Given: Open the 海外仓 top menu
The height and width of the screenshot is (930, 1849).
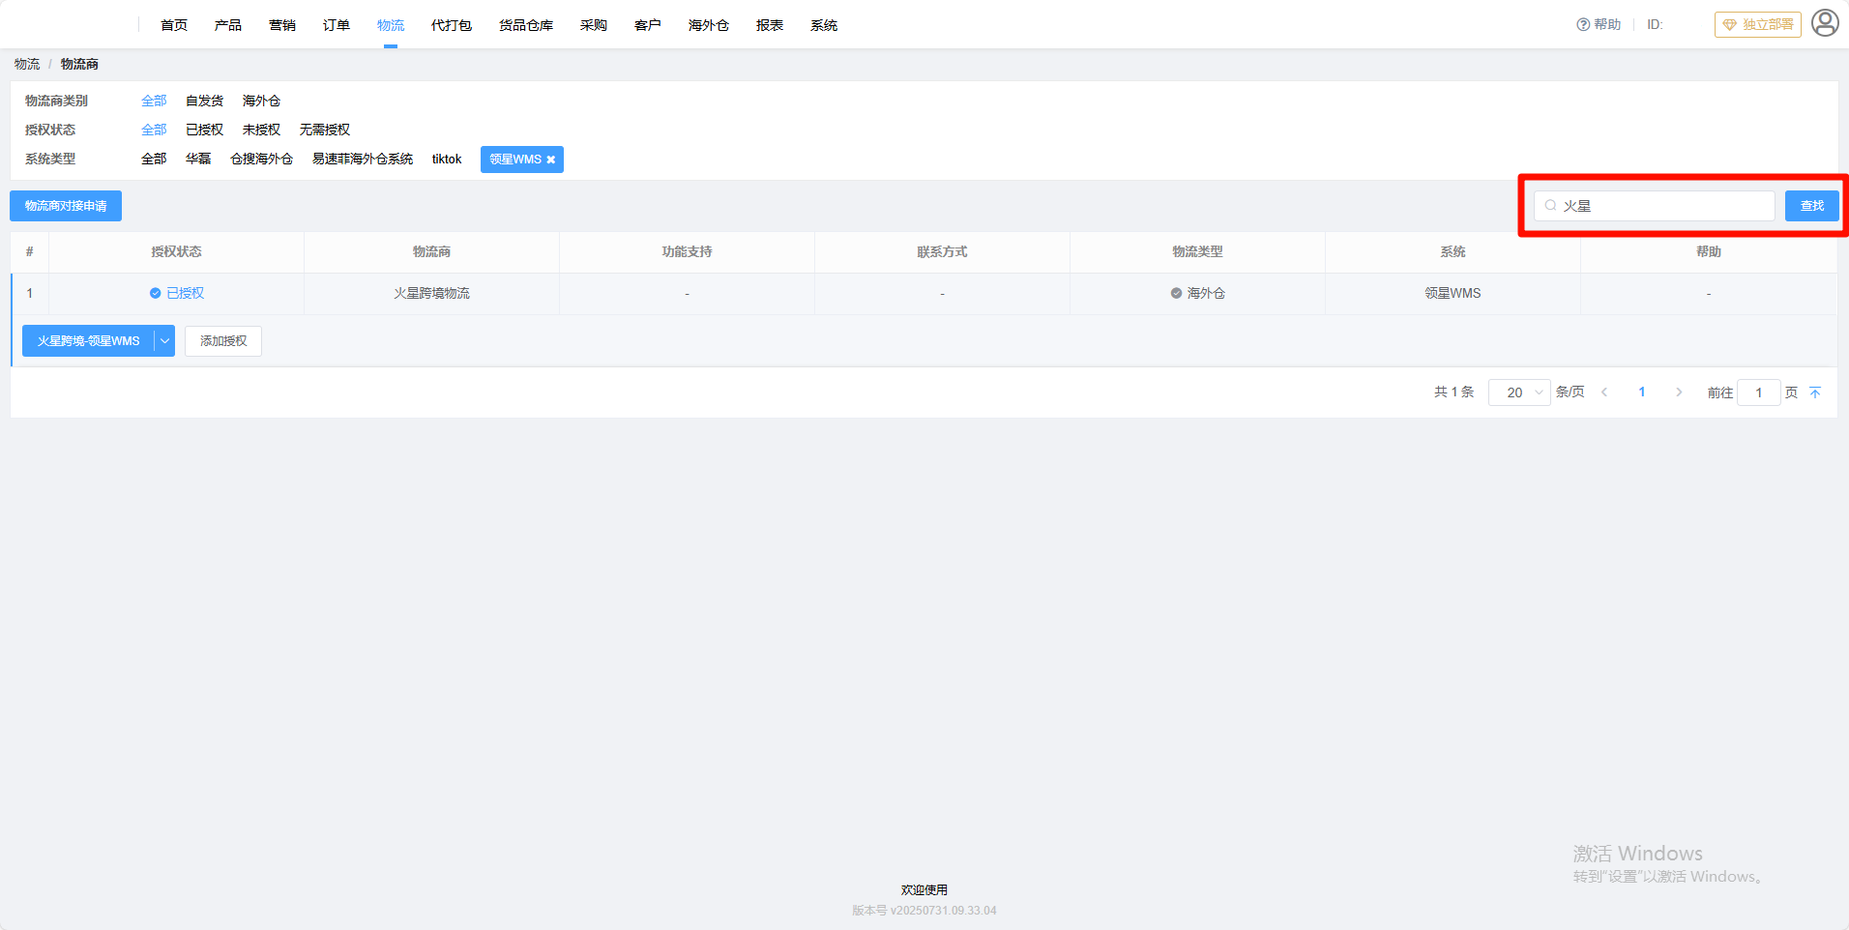Looking at the screenshot, I should [709, 25].
